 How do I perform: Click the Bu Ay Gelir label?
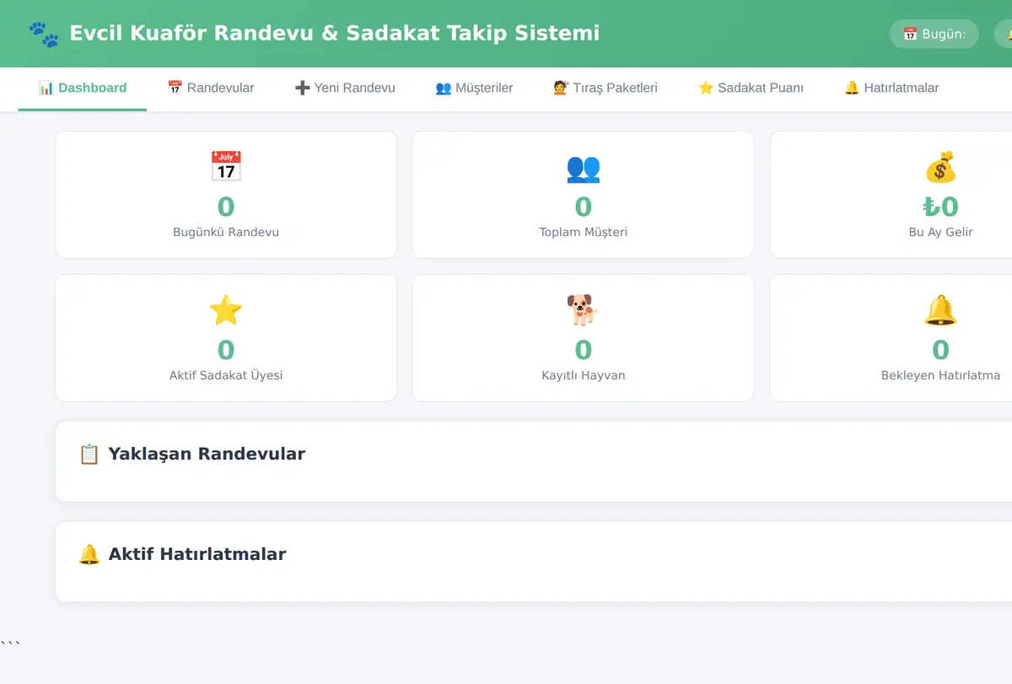click(x=940, y=232)
